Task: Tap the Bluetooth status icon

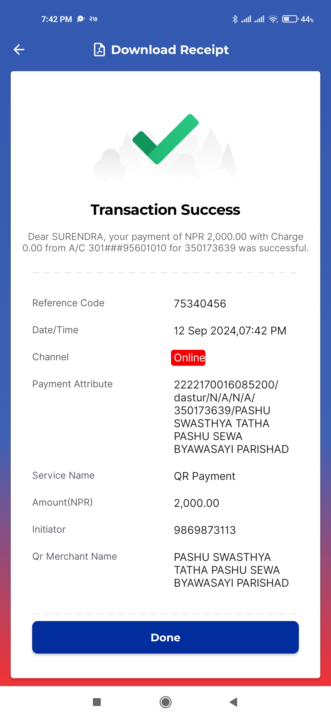Action: 235,19
